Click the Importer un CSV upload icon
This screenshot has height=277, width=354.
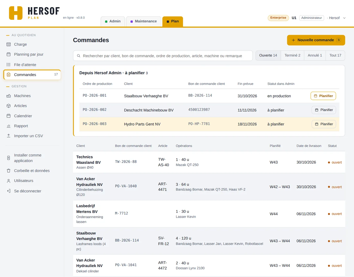[9, 136]
